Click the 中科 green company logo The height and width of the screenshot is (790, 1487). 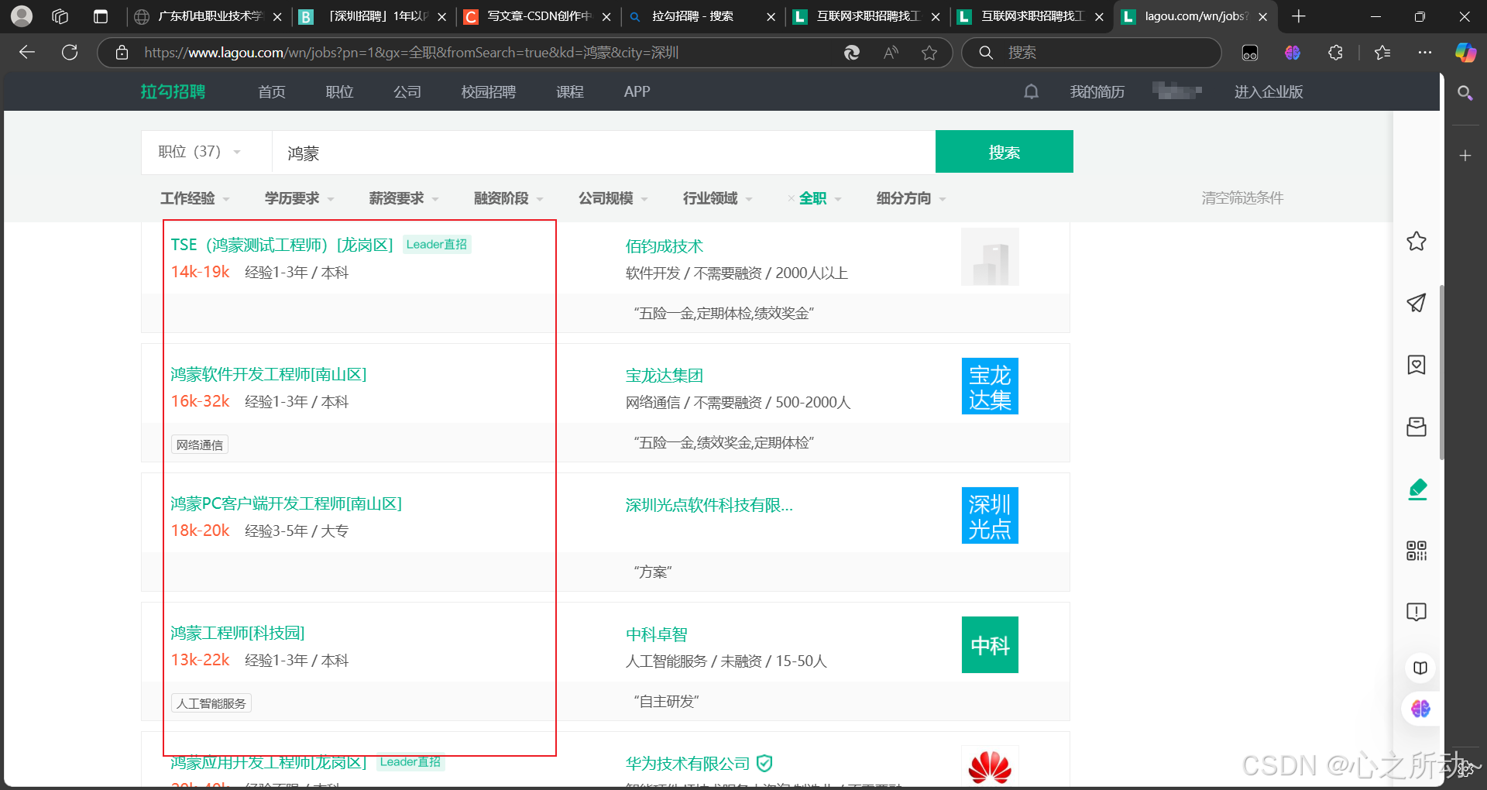click(990, 645)
